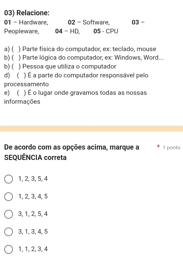
Task: Click the line about 'onde gravamos todas as nossas informações'
Action: click(75, 97)
